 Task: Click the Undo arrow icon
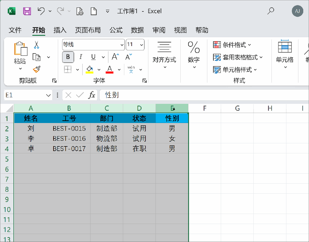point(41,11)
